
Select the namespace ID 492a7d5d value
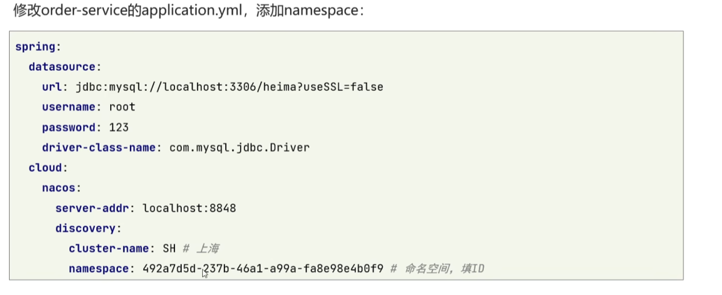(x=263, y=269)
